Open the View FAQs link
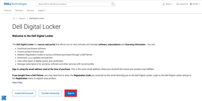This screenshot has height=101, width=202. coord(17,83)
